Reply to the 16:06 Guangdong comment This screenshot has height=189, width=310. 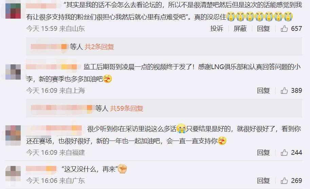(263, 181)
